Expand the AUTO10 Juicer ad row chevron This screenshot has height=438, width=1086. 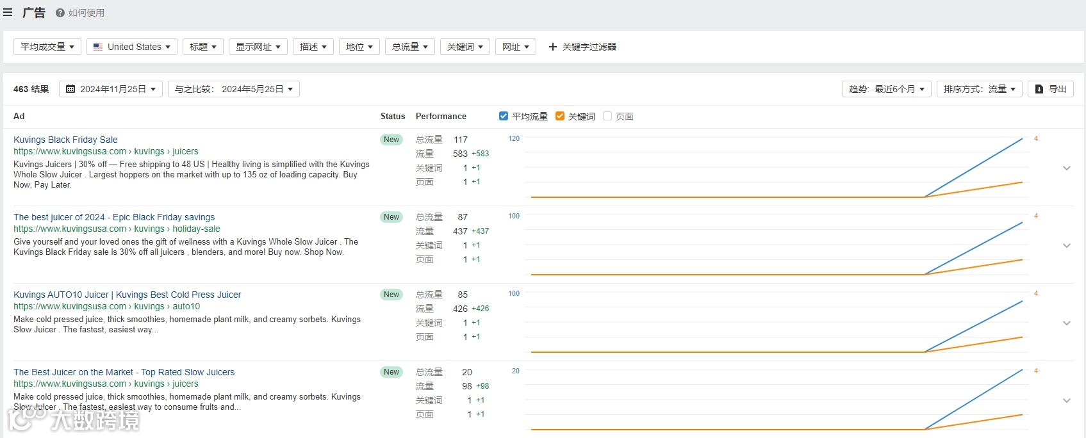[1067, 323]
